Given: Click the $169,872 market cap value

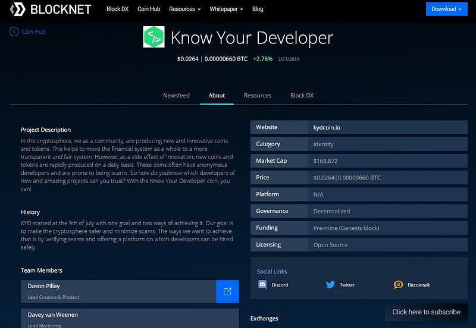Looking at the screenshot, I should pos(325,161).
